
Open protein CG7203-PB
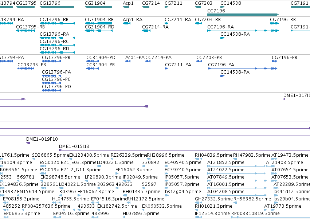point(199,61)
